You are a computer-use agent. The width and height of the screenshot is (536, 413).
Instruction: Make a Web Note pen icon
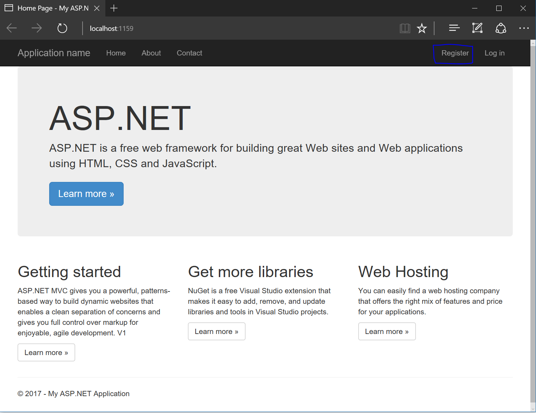click(x=477, y=28)
